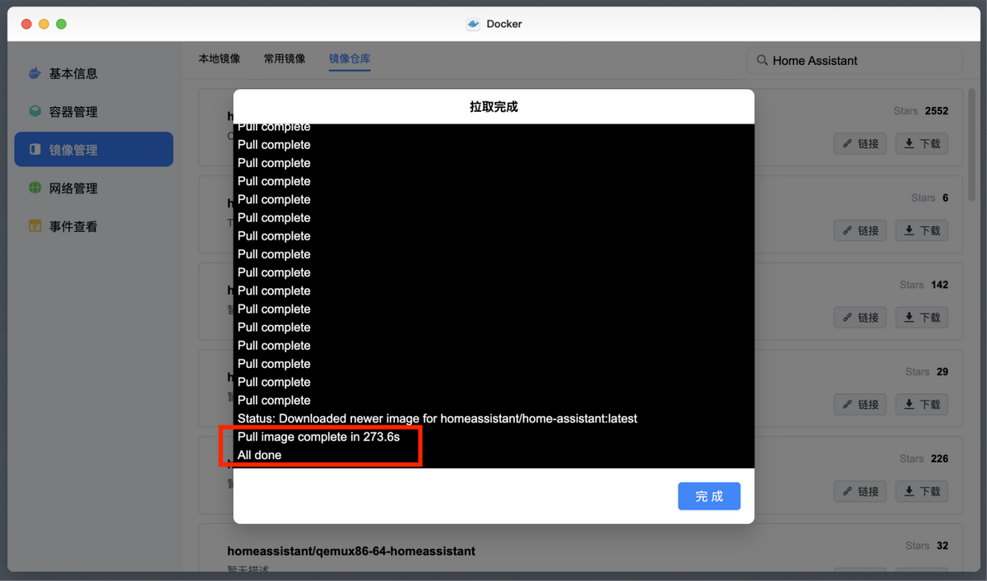
Task: Switch to the 本地镜像 tab
Action: 219,58
